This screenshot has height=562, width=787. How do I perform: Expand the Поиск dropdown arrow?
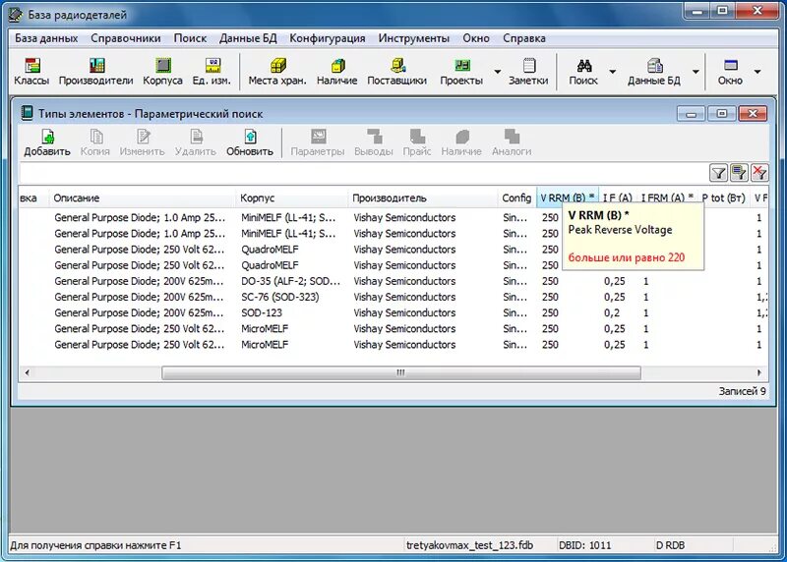[x=612, y=72]
